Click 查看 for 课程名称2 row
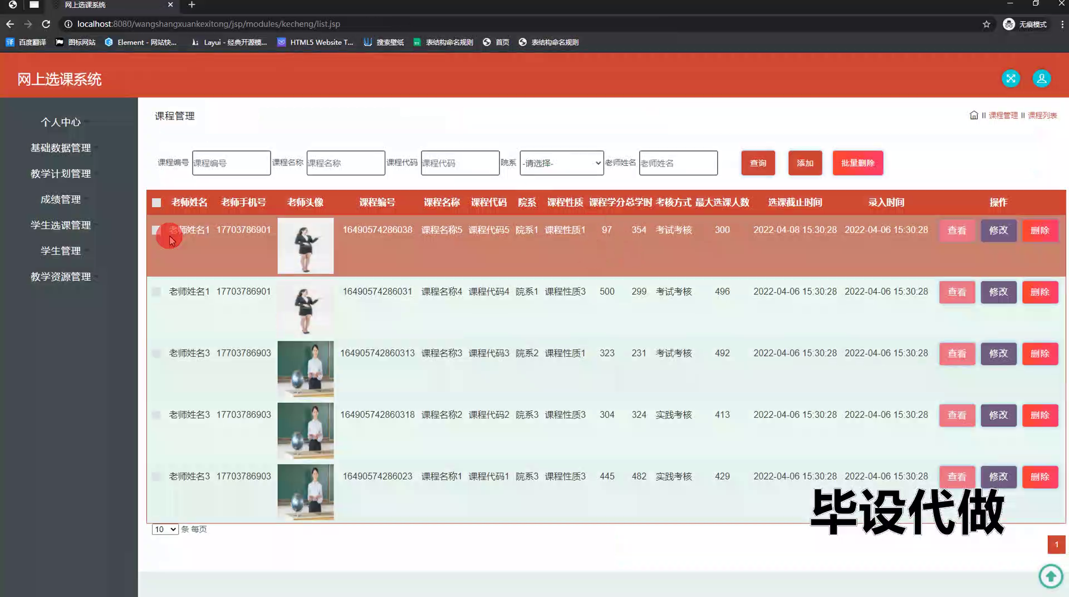Image resolution: width=1069 pixels, height=597 pixels. pyautogui.click(x=957, y=415)
